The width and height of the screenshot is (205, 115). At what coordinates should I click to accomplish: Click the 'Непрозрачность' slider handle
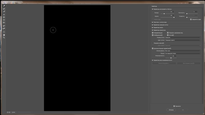171,58
